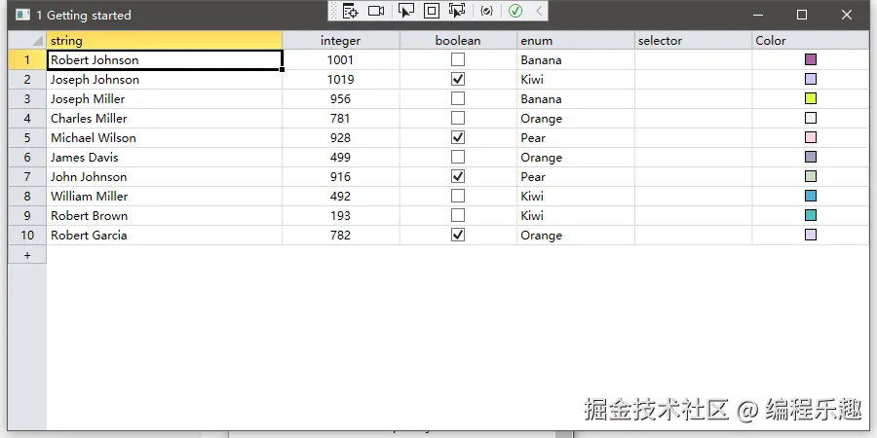This screenshot has width=877, height=438.
Task: Select integer cell 1001
Action: click(x=341, y=59)
